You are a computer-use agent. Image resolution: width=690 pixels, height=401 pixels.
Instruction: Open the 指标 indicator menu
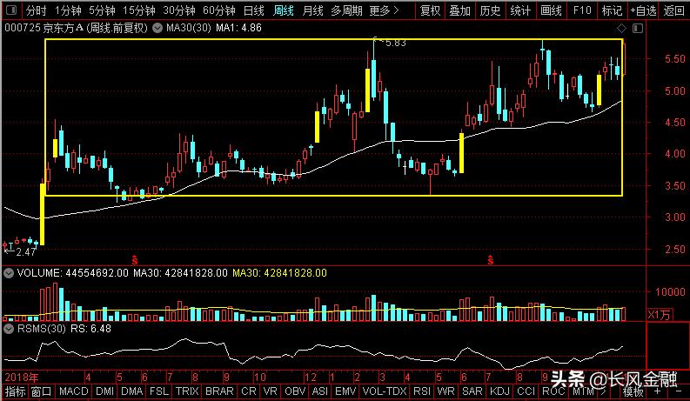[x=16, y=391]
